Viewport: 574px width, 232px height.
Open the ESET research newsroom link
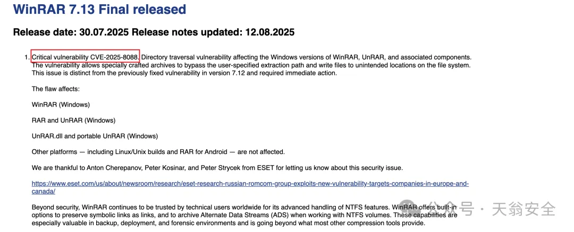[250, 184]
